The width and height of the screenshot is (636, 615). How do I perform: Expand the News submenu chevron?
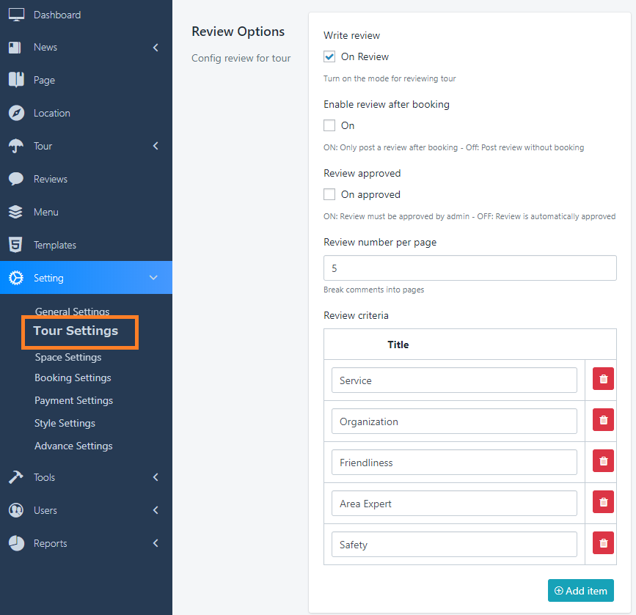click(156, 48)
